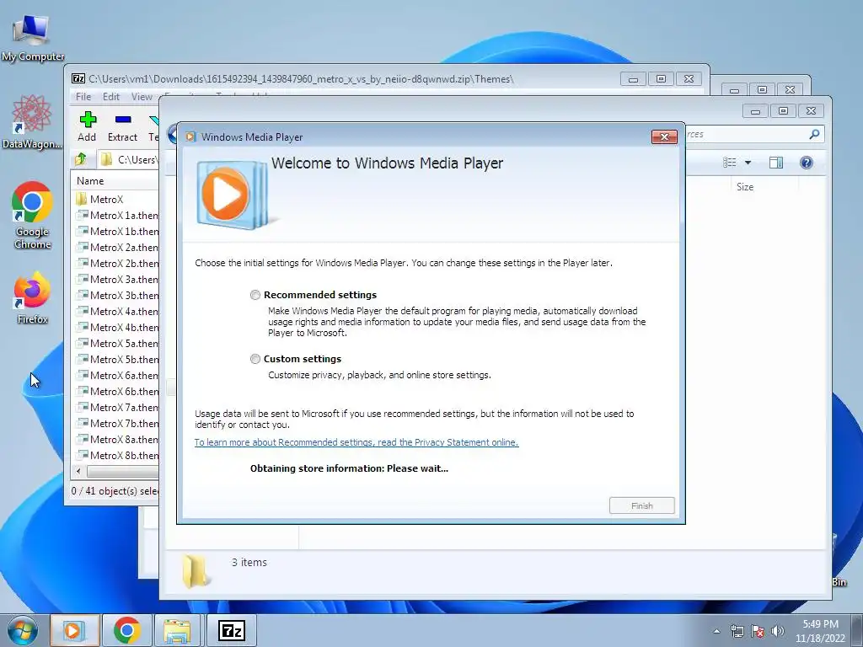The image size is (863, 647).
Task: Toggle the Explorer preview pane icon
Action: 776,163
